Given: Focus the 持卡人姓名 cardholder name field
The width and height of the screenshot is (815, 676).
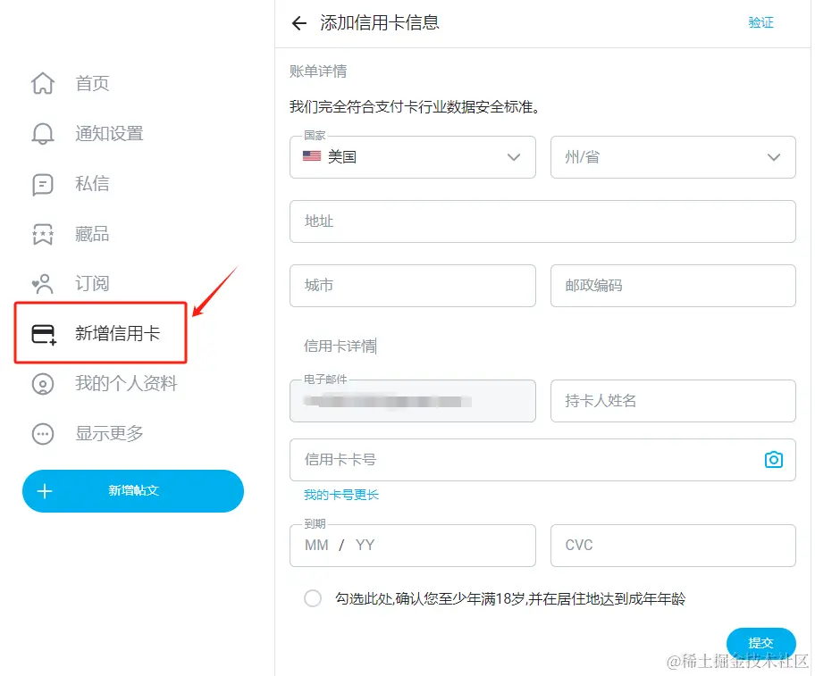Looking at the screenshot, I should (673, 401).
